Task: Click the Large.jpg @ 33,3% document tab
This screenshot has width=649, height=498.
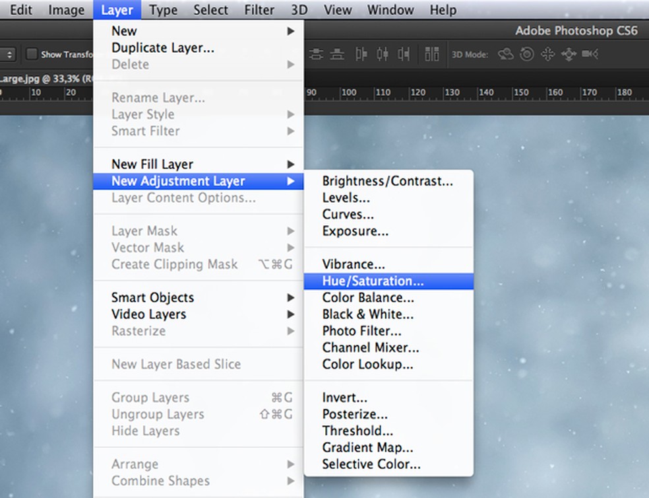Action: (46, 79)
